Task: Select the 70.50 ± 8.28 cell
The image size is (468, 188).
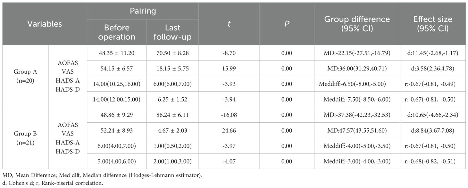Action: [x=172, y=53]
